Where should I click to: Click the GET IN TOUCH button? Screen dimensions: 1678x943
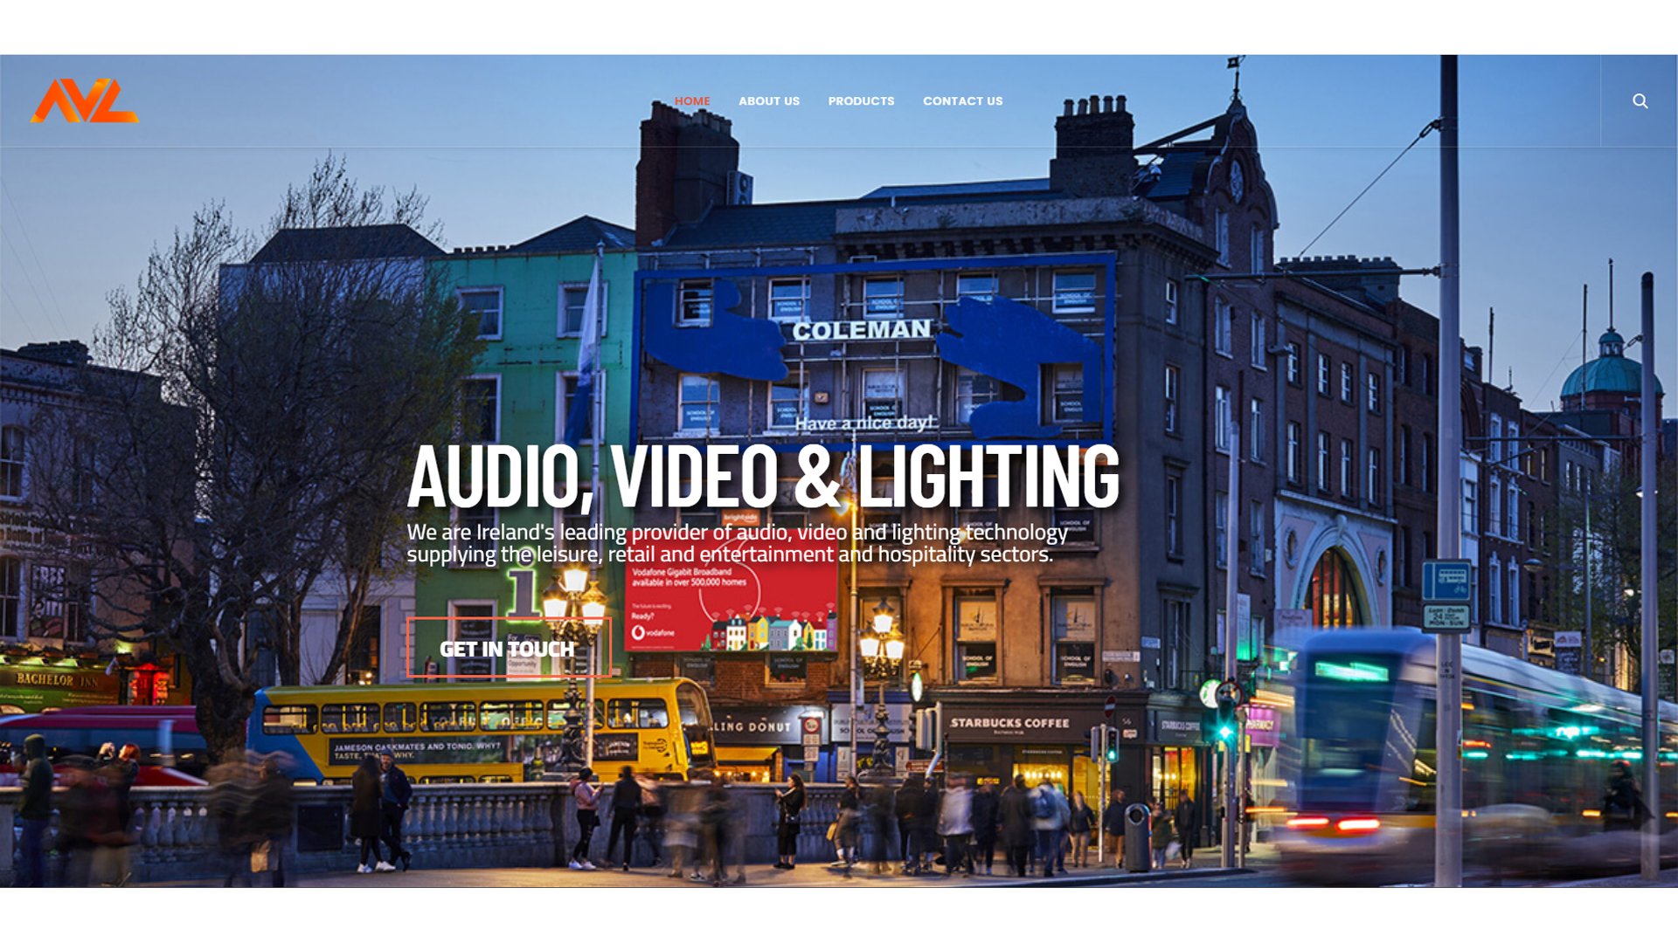(508, 648)
